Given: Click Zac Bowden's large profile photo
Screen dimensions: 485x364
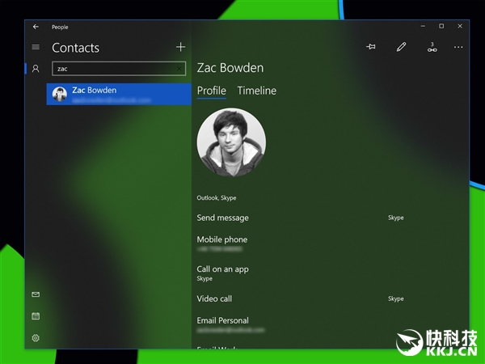Looking at the screenshot, I should pos(231,142).
